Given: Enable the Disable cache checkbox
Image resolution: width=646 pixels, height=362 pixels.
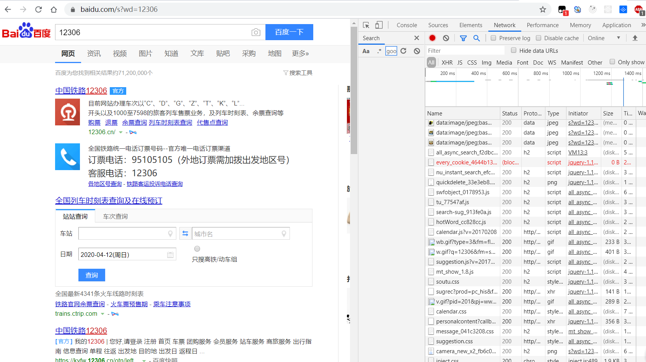Looking at the screenshot, I should click(539, 38).
